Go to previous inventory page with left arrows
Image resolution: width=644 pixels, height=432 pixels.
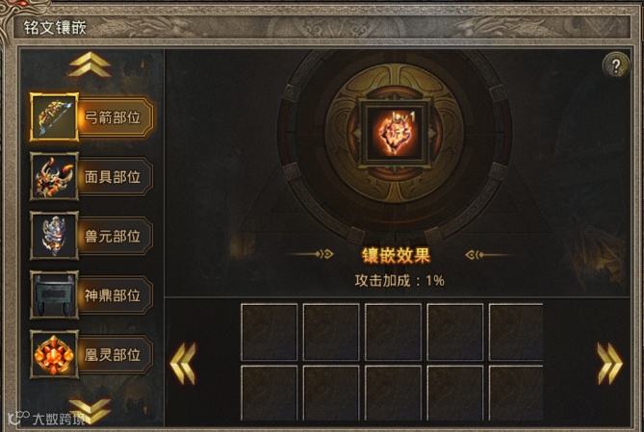183,364
